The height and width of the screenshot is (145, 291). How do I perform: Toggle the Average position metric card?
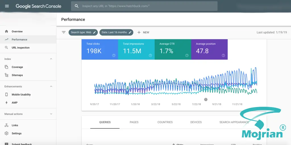tap(209, 49)
